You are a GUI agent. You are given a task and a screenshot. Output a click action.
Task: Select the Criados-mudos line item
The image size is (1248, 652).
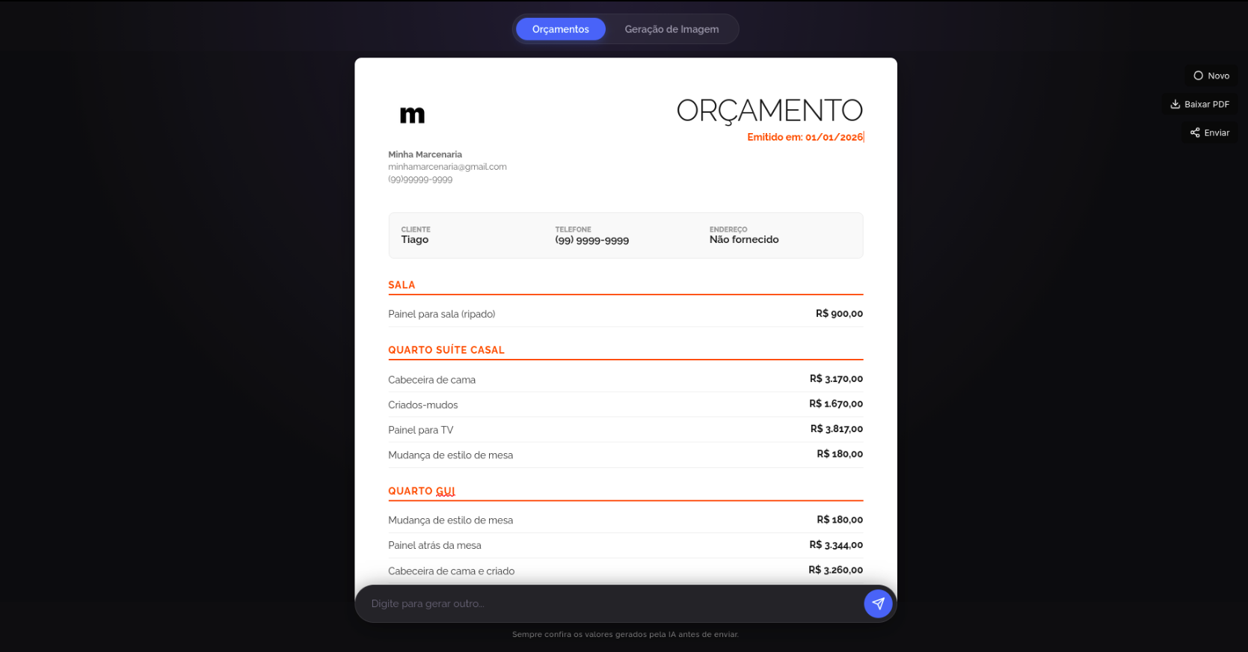pyautogui.click(x=423, y=405)
